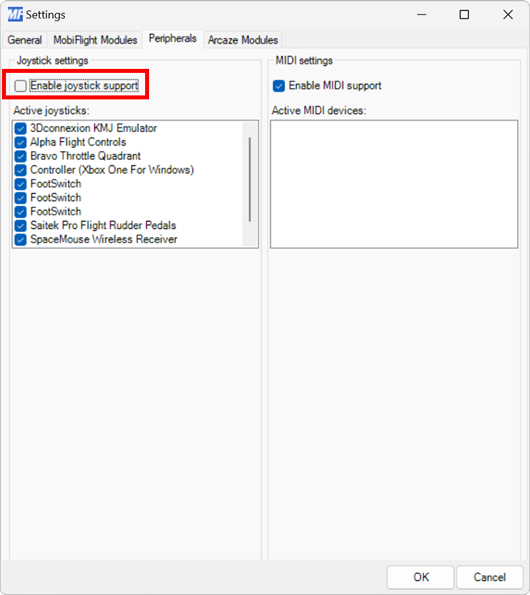This screenshot has height=595, width=530.
Task: Uncheck Controller (Xbox One For Windows)
Action: [20, 170]
